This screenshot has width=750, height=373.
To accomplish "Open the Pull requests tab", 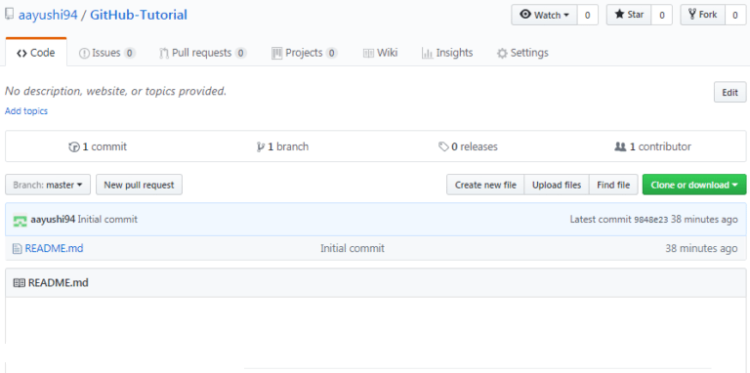I will tap(203, 53).
